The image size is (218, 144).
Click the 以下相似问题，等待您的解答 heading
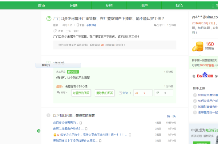pyautogui.click(x=74, y=115)
